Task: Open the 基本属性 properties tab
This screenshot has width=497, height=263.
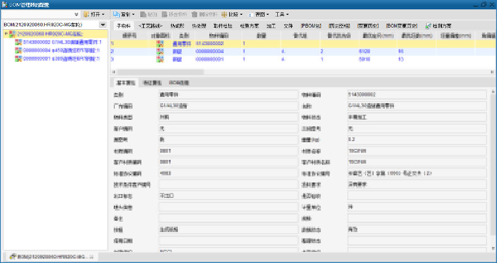Action: point(125,83)
